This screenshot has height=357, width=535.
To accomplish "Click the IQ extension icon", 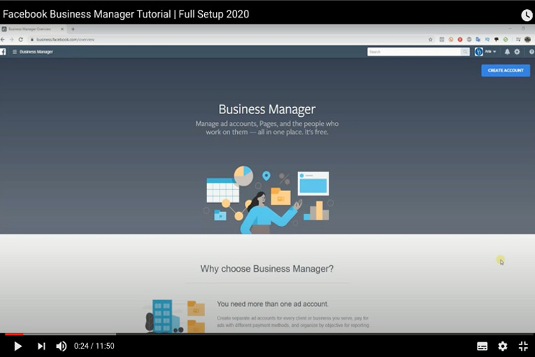I will click(487, 40).
